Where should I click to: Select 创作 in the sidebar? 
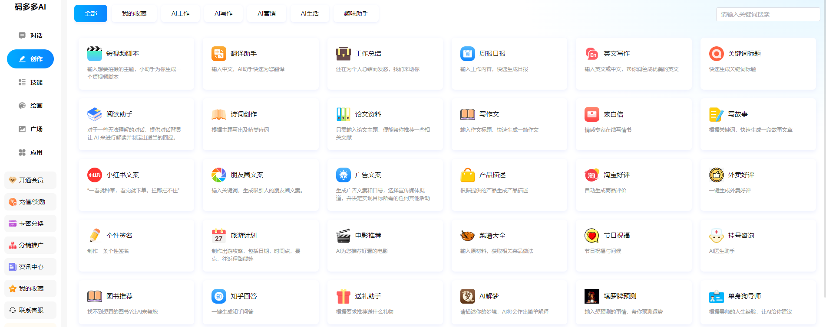pyautogui.click(x=30, y=59)
